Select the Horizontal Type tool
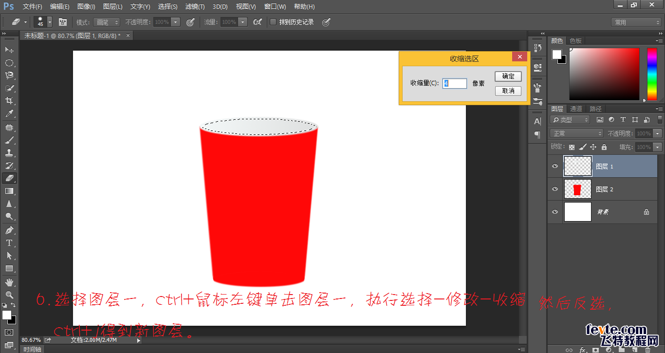 tap(9, 243)
